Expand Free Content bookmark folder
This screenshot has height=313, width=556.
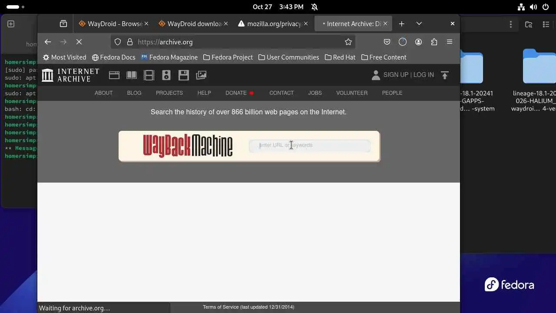[x=384, y=57]
